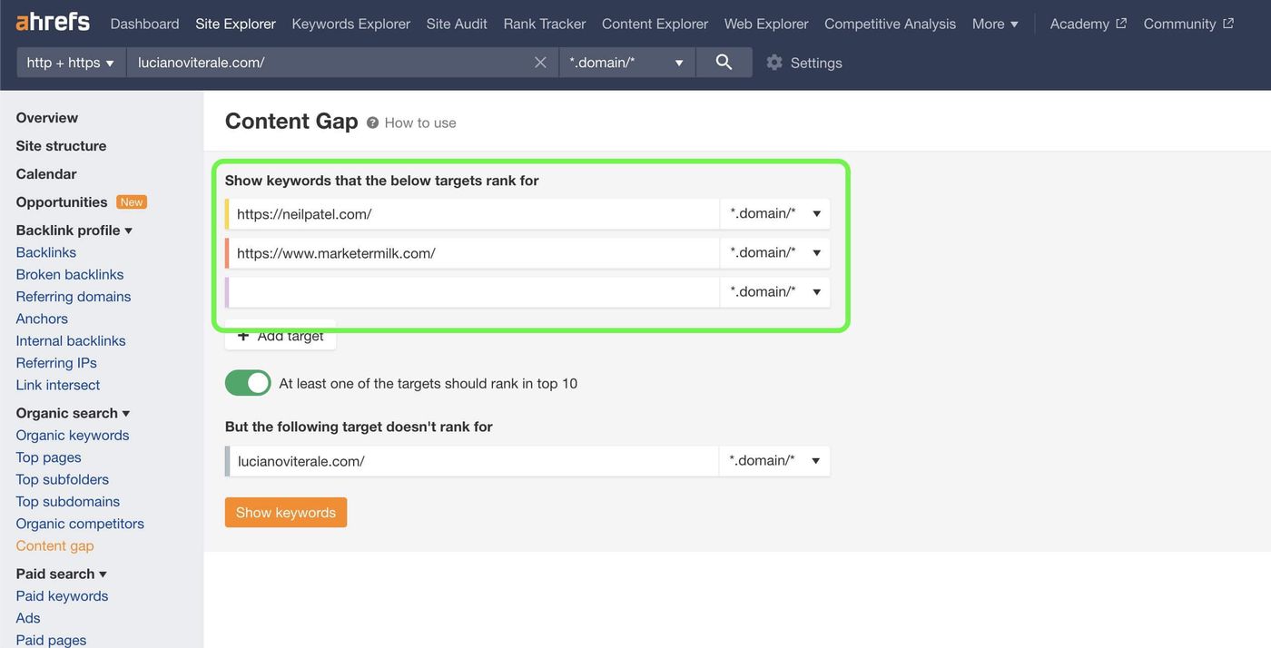Collapse the Organic search section

[x=73, y=413]
